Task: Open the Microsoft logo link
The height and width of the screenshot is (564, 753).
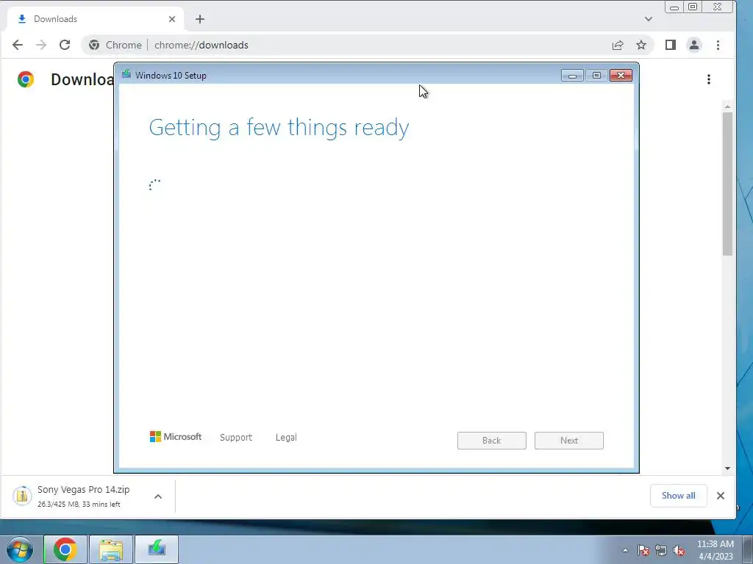Action: pyautogui.click(x=176, y=437)
